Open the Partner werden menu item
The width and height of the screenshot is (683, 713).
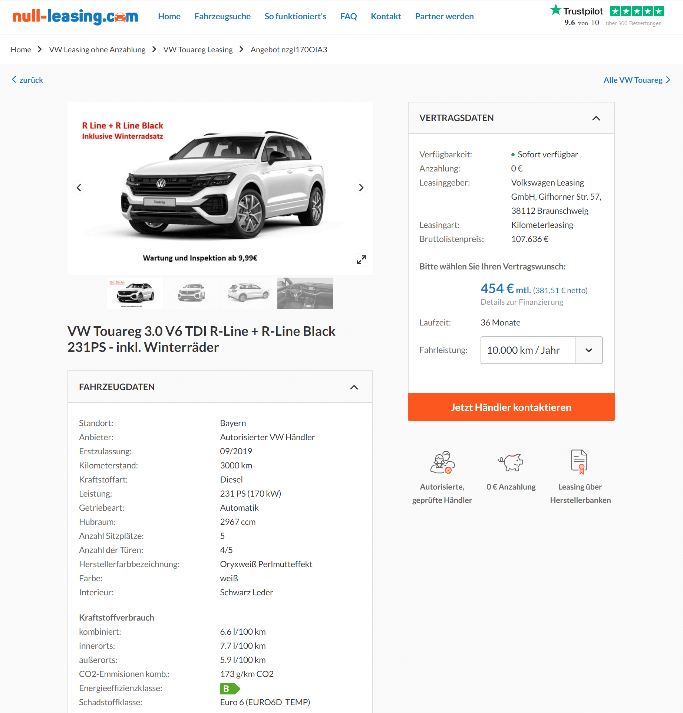(x=444, y=16)
